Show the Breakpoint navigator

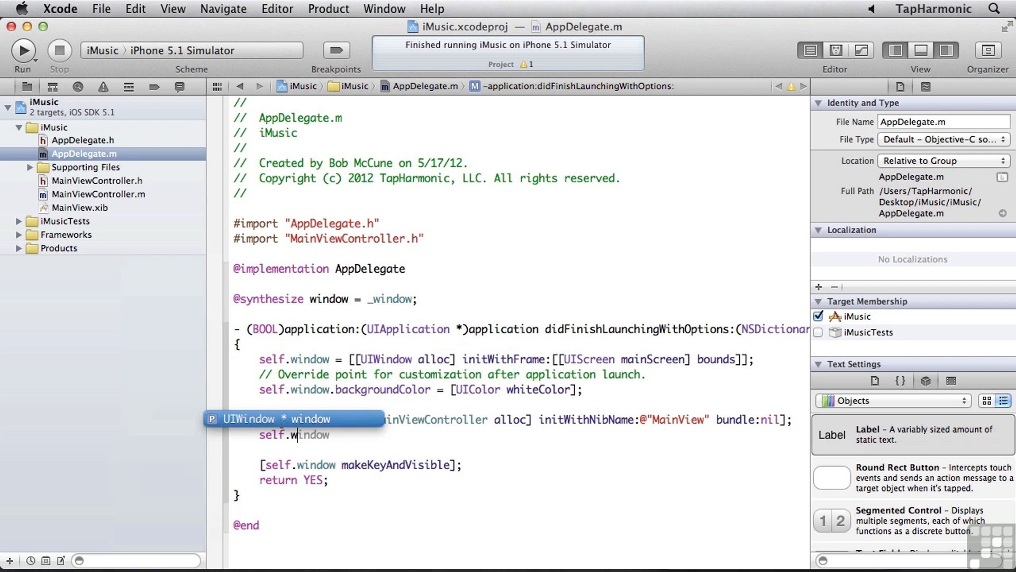[x=154, y=87]
